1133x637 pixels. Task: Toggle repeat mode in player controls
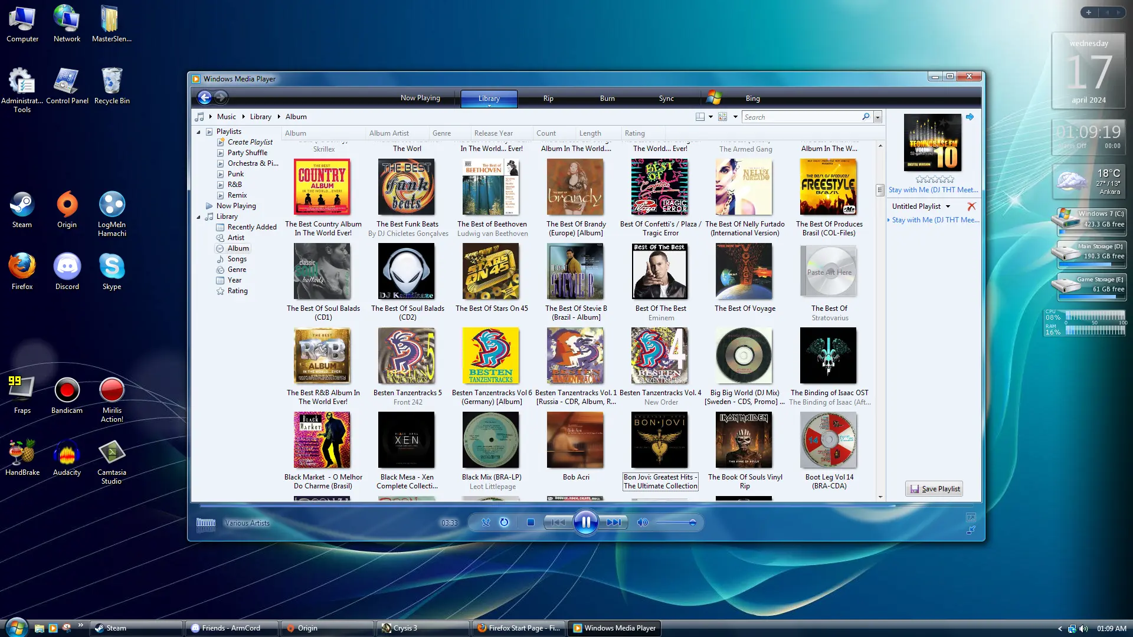(504, 523)
